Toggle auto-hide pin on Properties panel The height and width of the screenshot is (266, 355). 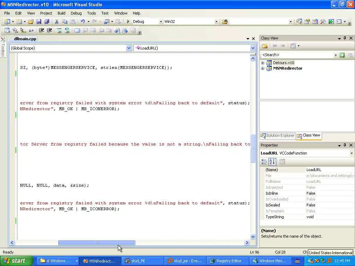point(345,145)
